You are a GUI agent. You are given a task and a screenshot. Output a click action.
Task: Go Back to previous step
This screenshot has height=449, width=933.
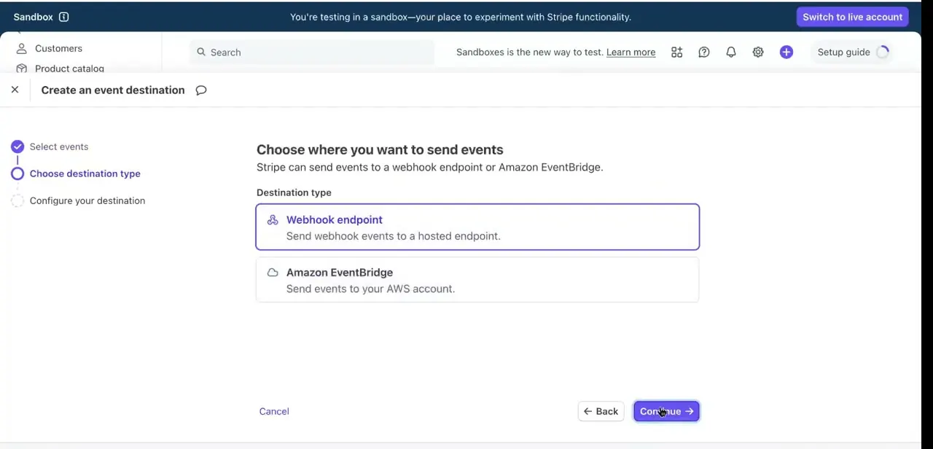click(601, 411)
